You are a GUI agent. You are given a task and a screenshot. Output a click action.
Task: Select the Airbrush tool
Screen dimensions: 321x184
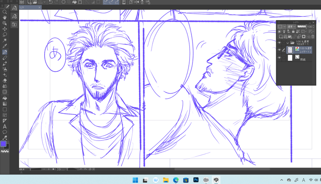(4, 69)
